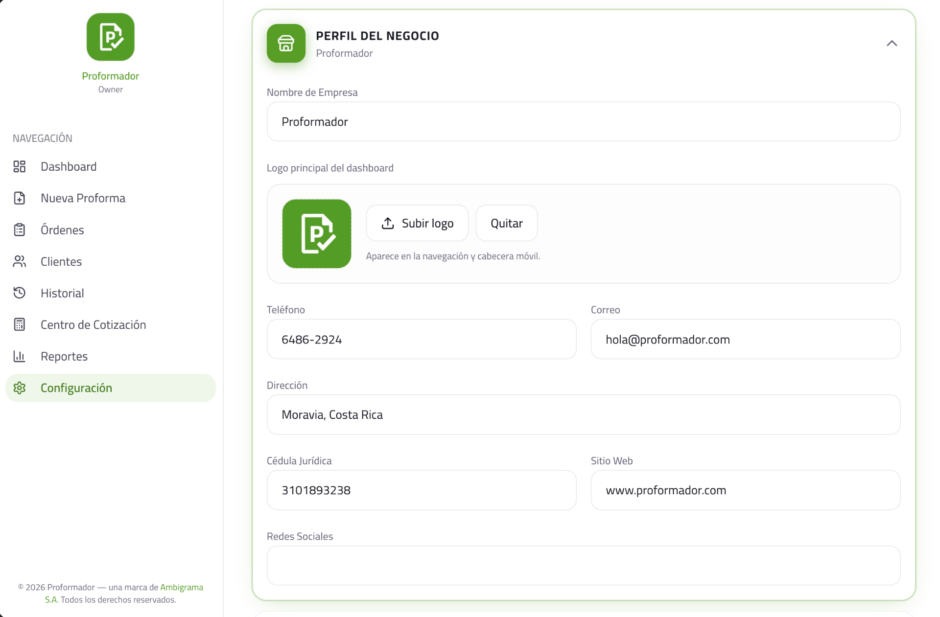Viewport: 940px width, 617px height.
Task: Click the dashboard logo preview thumbnail
Action: pyautogui.click(x=317, y=234)
